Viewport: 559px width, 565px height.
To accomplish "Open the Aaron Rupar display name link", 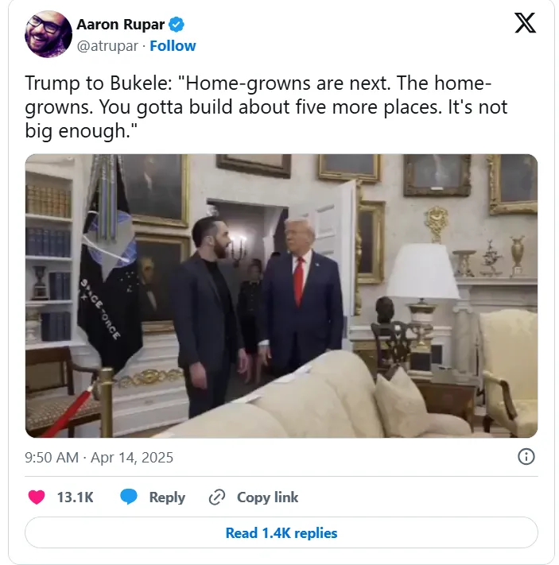I will coord(120,25).
